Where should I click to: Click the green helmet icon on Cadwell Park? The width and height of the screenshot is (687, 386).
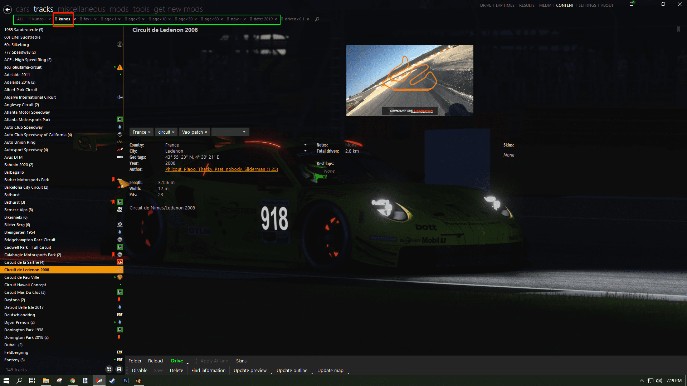point(120,247)
